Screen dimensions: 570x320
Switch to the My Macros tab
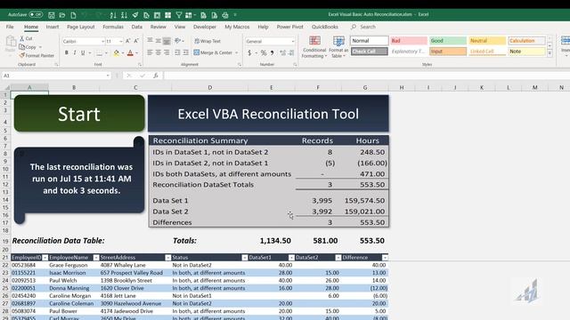[237, 27]
